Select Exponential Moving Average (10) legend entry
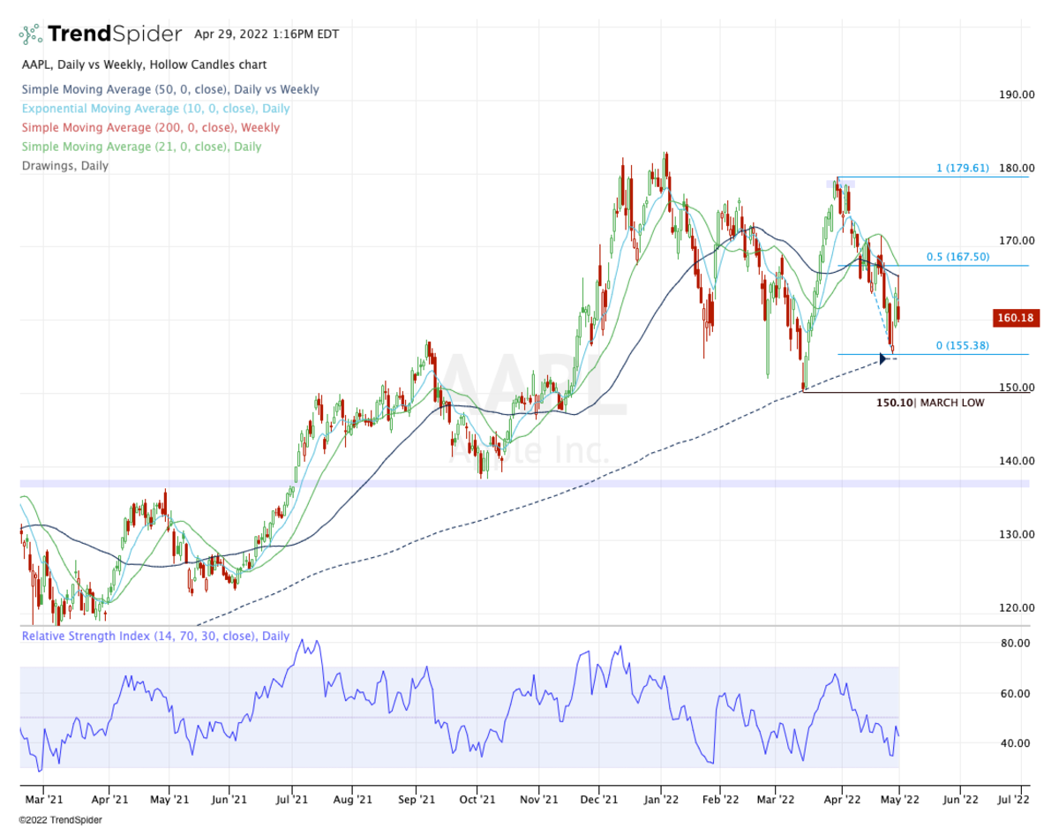Viewport: 1059px width, 829px height. coord(155,109)
